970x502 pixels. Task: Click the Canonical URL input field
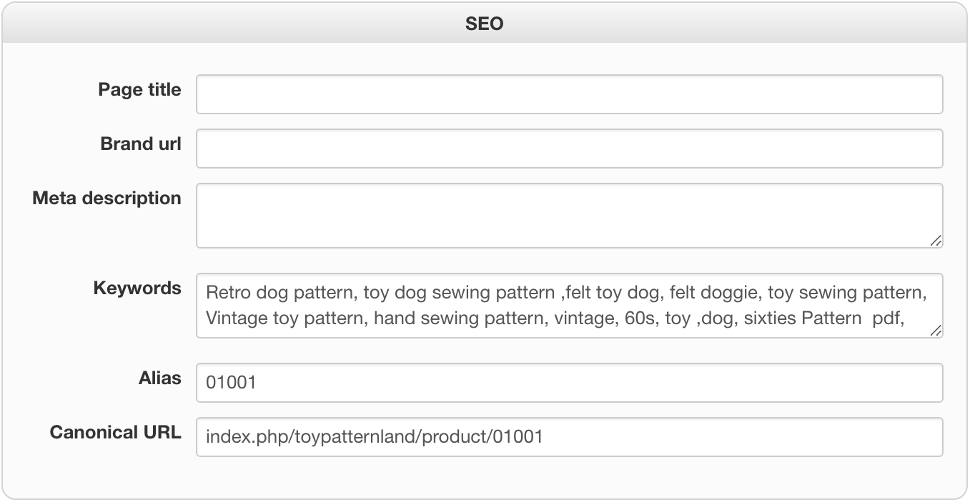(x=569, y=437)
